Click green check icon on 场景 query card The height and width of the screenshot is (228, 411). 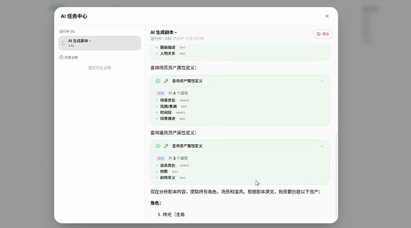158,81
